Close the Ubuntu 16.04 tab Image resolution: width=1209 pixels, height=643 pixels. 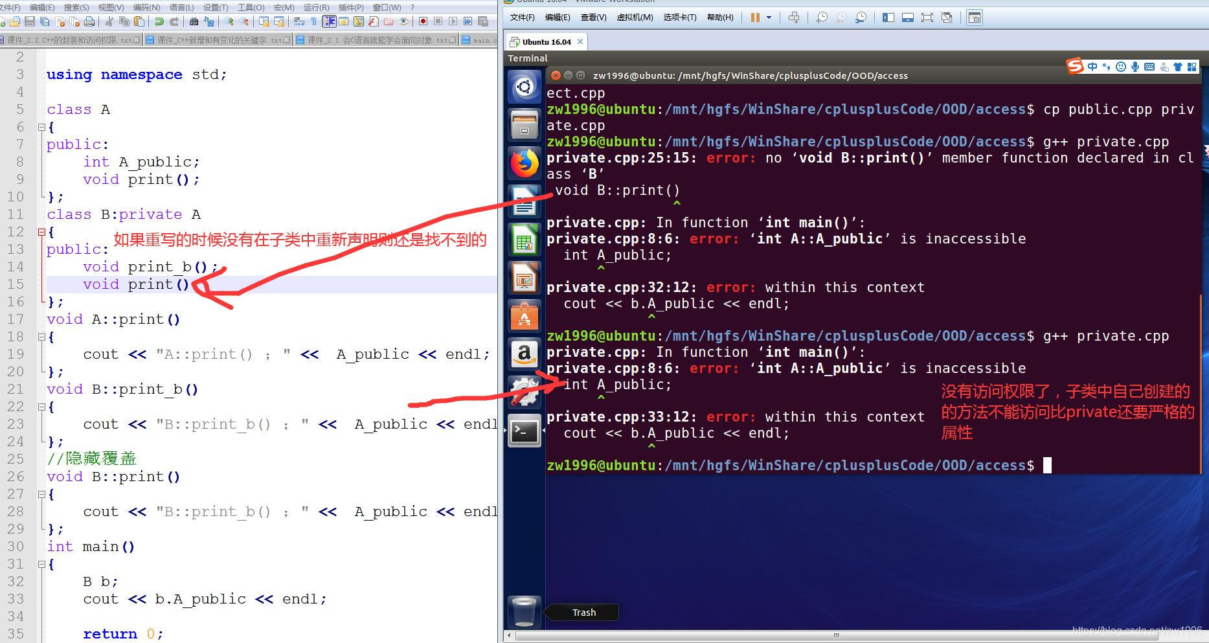pyautogui.click(x=580, y=42)
